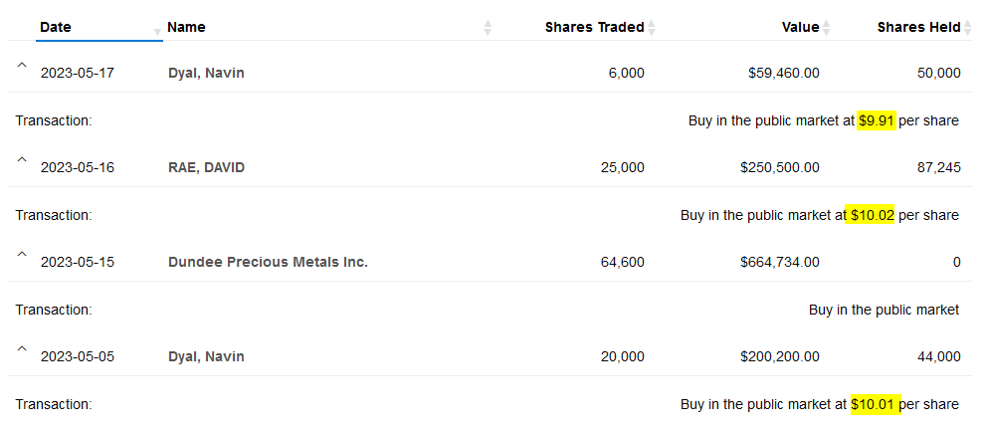Click the Date column sort arrow icon
The height and width of the screenshot is (429, 984).
[157, 31]
